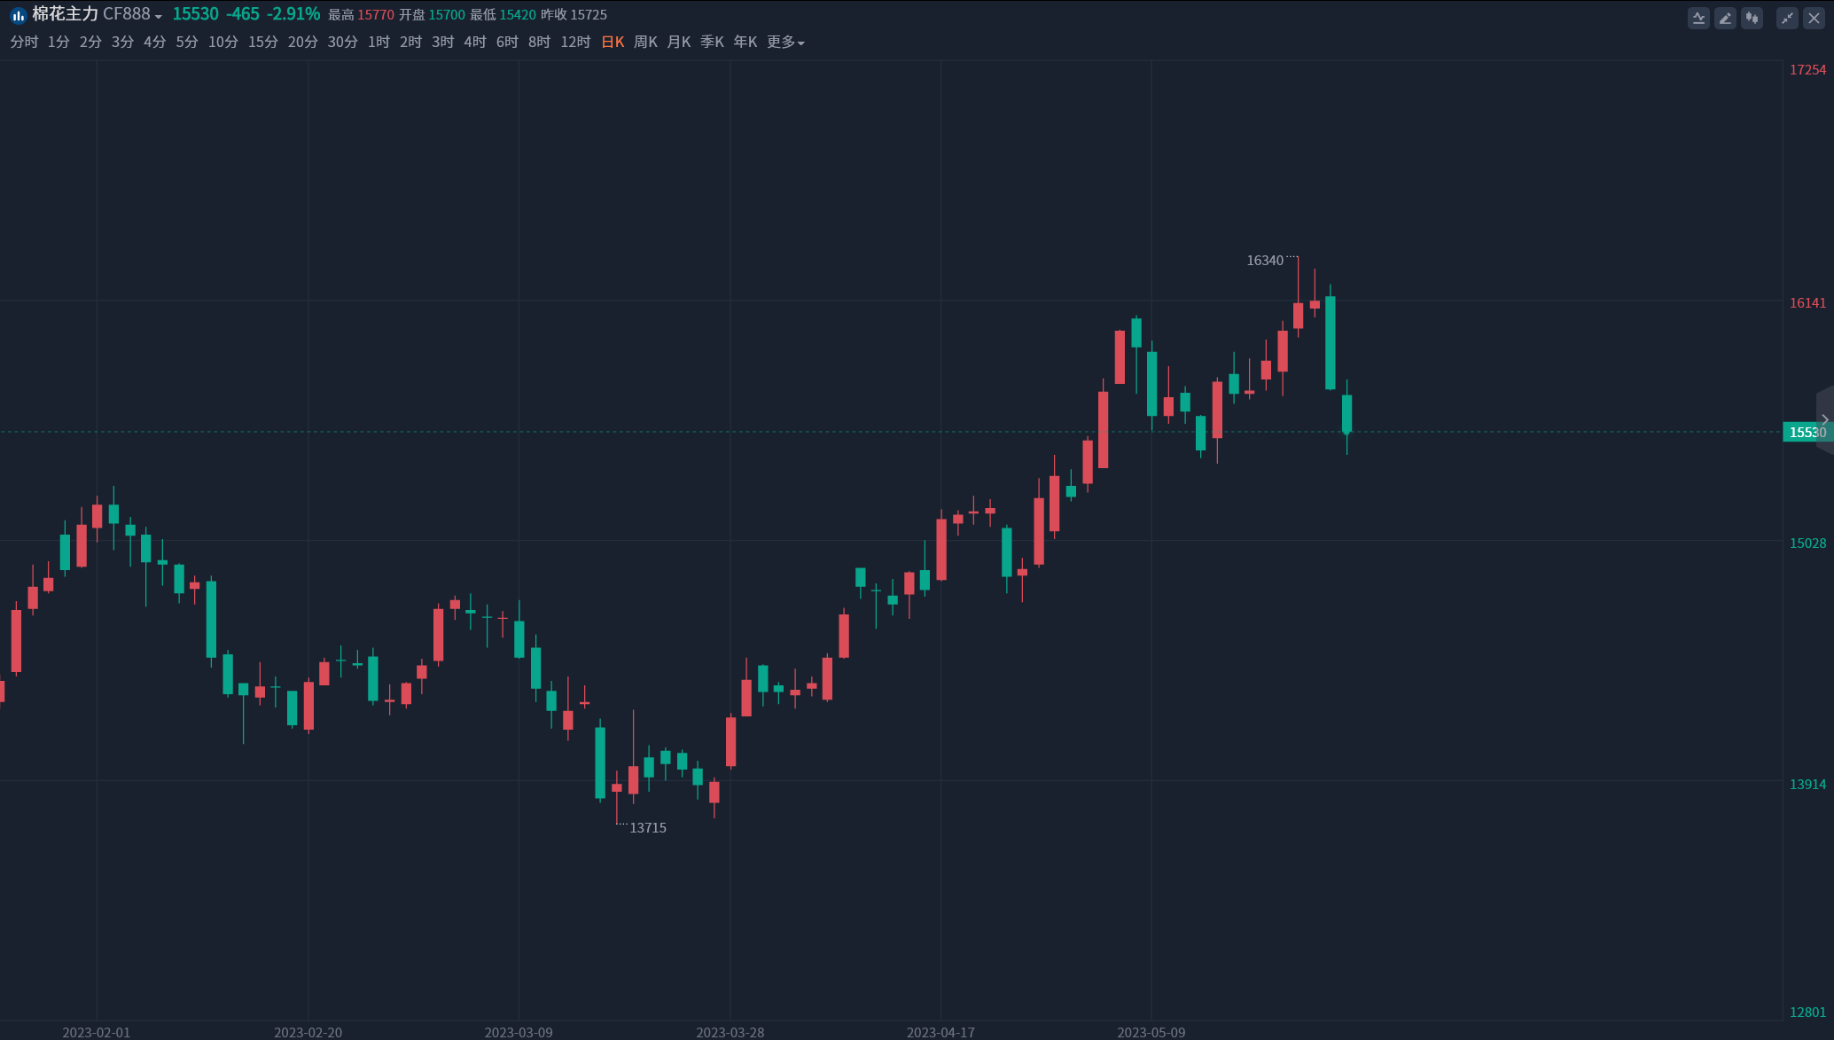Close the chart panel

pos(1814,18)
